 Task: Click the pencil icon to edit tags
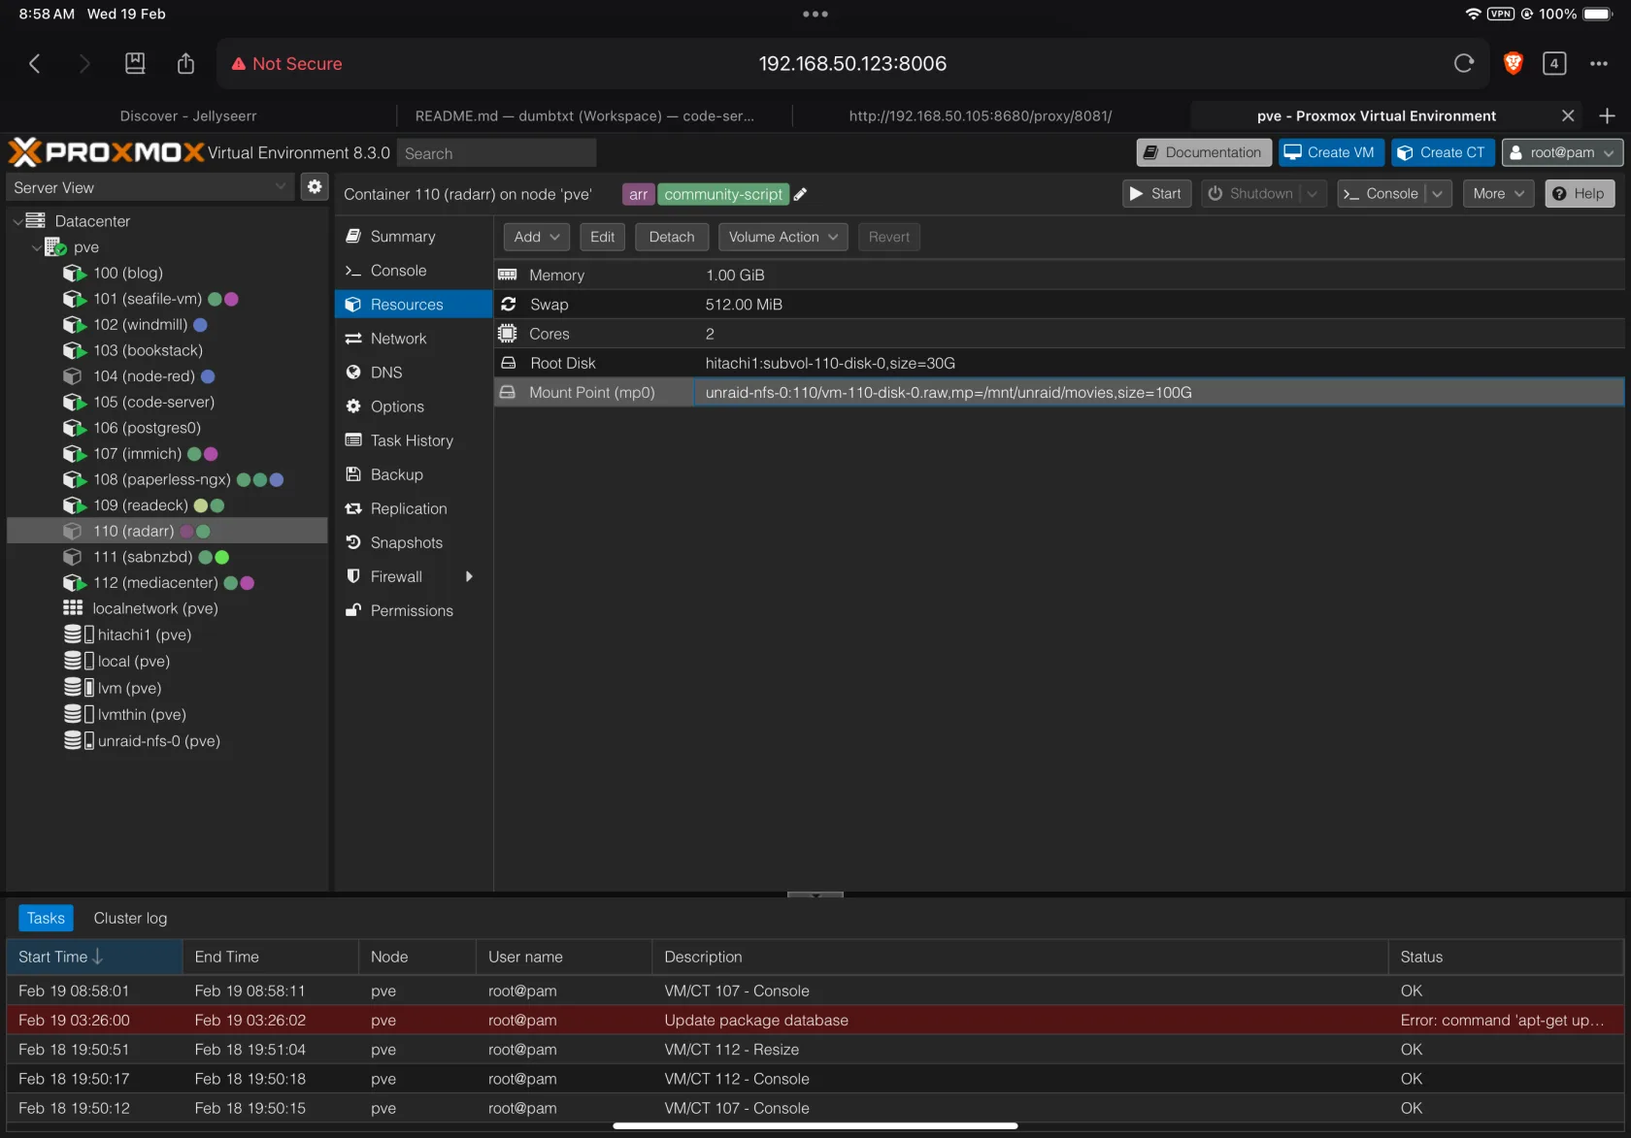coord(800,195)
